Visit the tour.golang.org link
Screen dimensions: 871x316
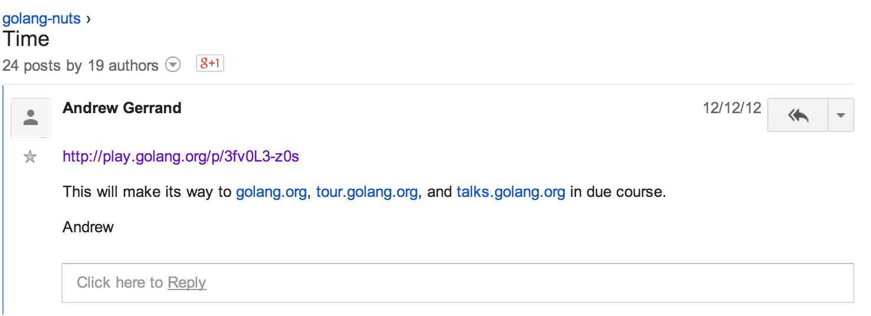click(x=366, y=192)
